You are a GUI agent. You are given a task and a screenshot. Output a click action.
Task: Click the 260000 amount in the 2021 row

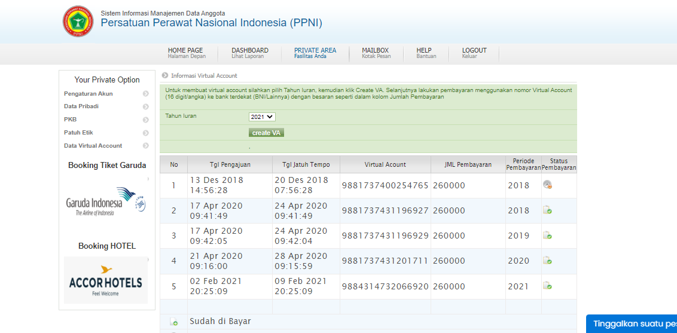point(449,286)
